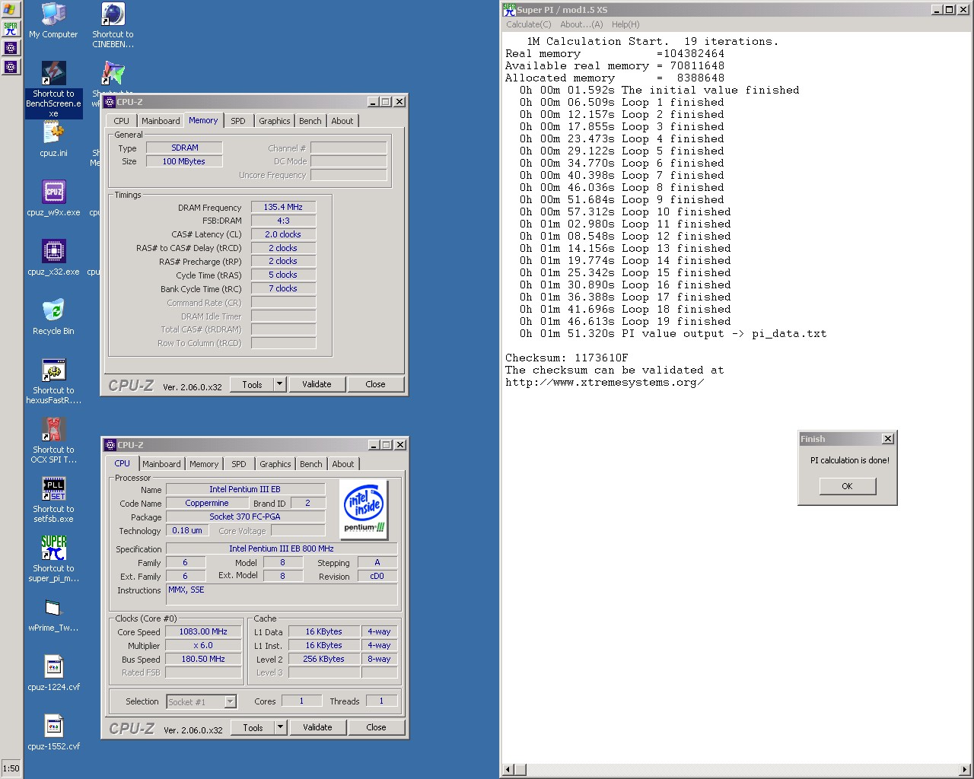
Task: Switch to CPU tab in upper CPU-Z window
Action: coord(122,121)
